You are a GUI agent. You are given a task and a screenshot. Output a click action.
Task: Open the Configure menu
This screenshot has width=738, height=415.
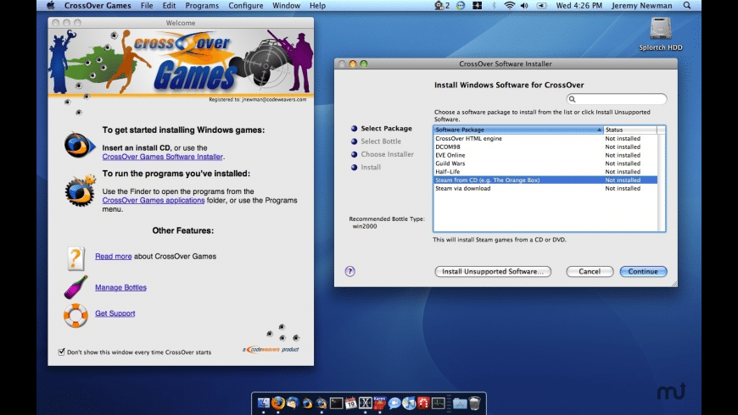click(245, 5)
